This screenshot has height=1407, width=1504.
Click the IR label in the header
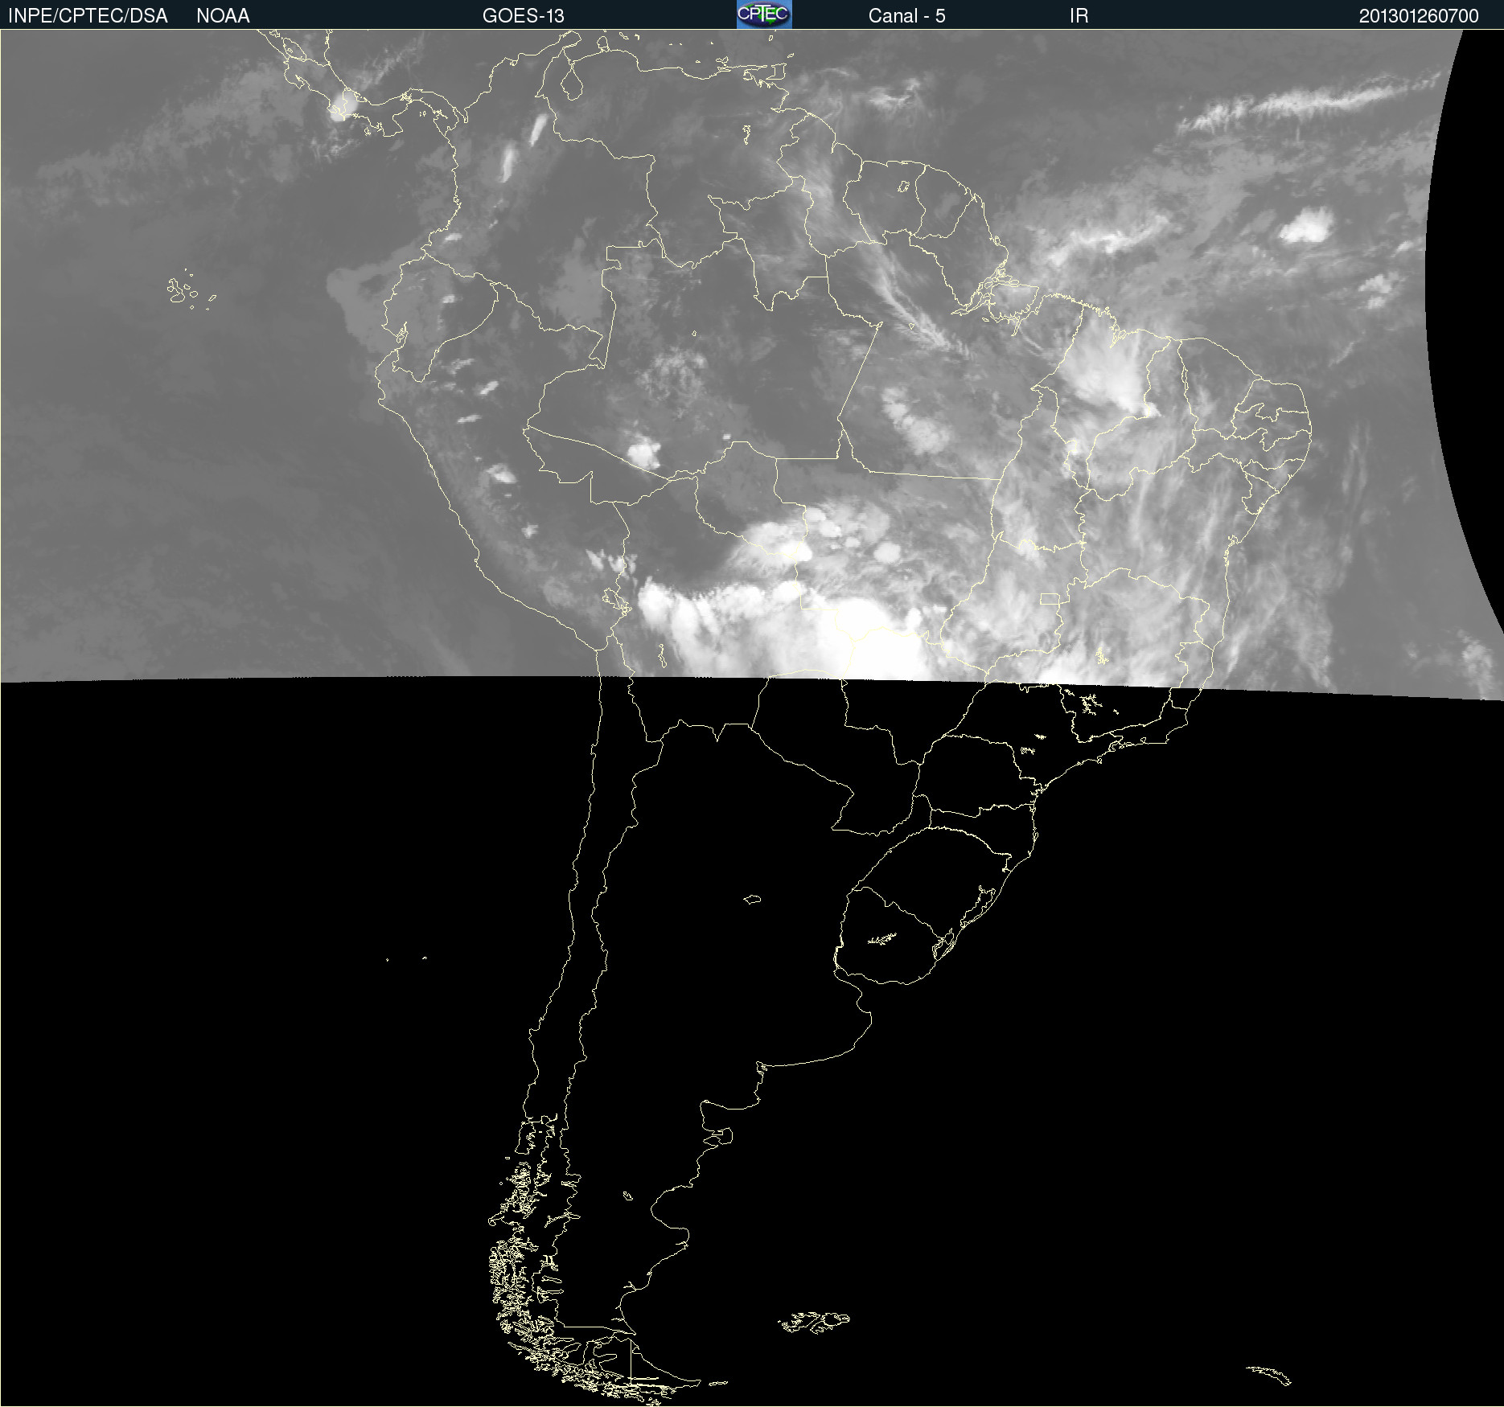[x=1079, y=16]
